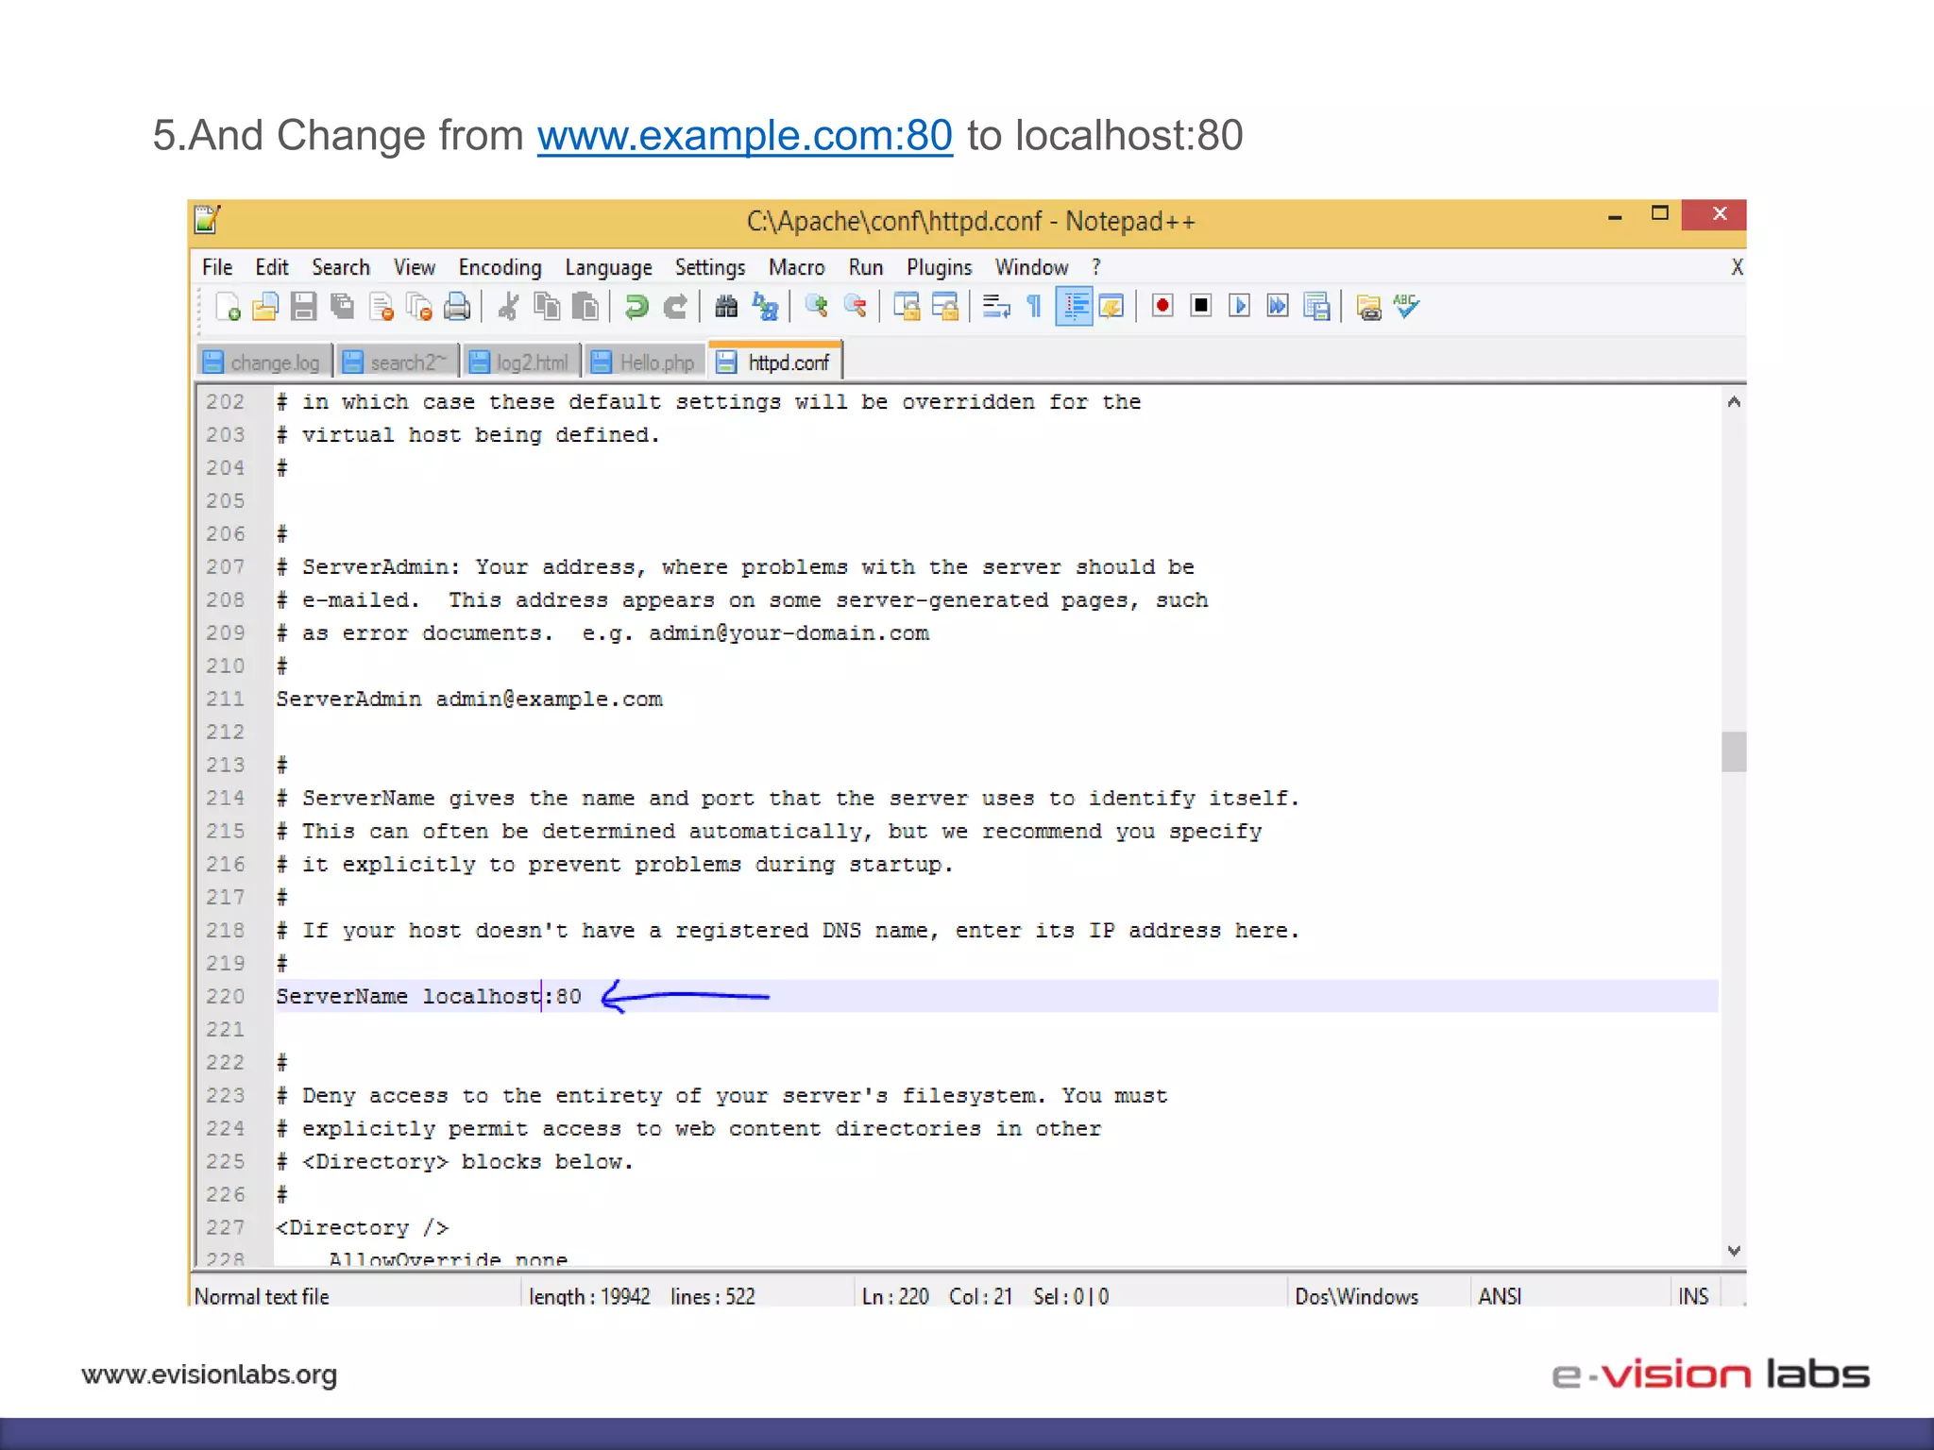Switch to the change.log tab
Viewport: 1934px width, 1450px height.
pyautogui.click(x=264, y=362)
